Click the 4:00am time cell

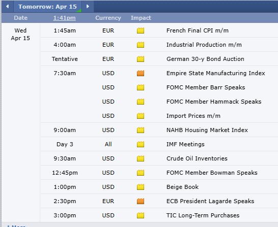point(65,45)
